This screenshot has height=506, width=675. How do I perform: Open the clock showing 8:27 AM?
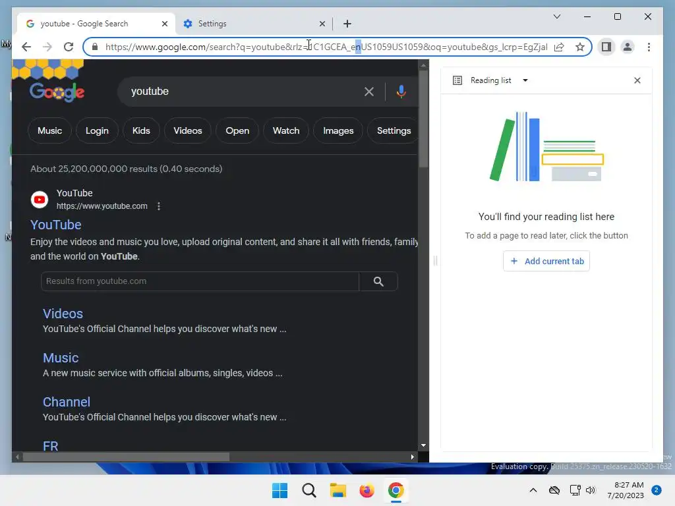pyautogui.click(x=626, y=490)
